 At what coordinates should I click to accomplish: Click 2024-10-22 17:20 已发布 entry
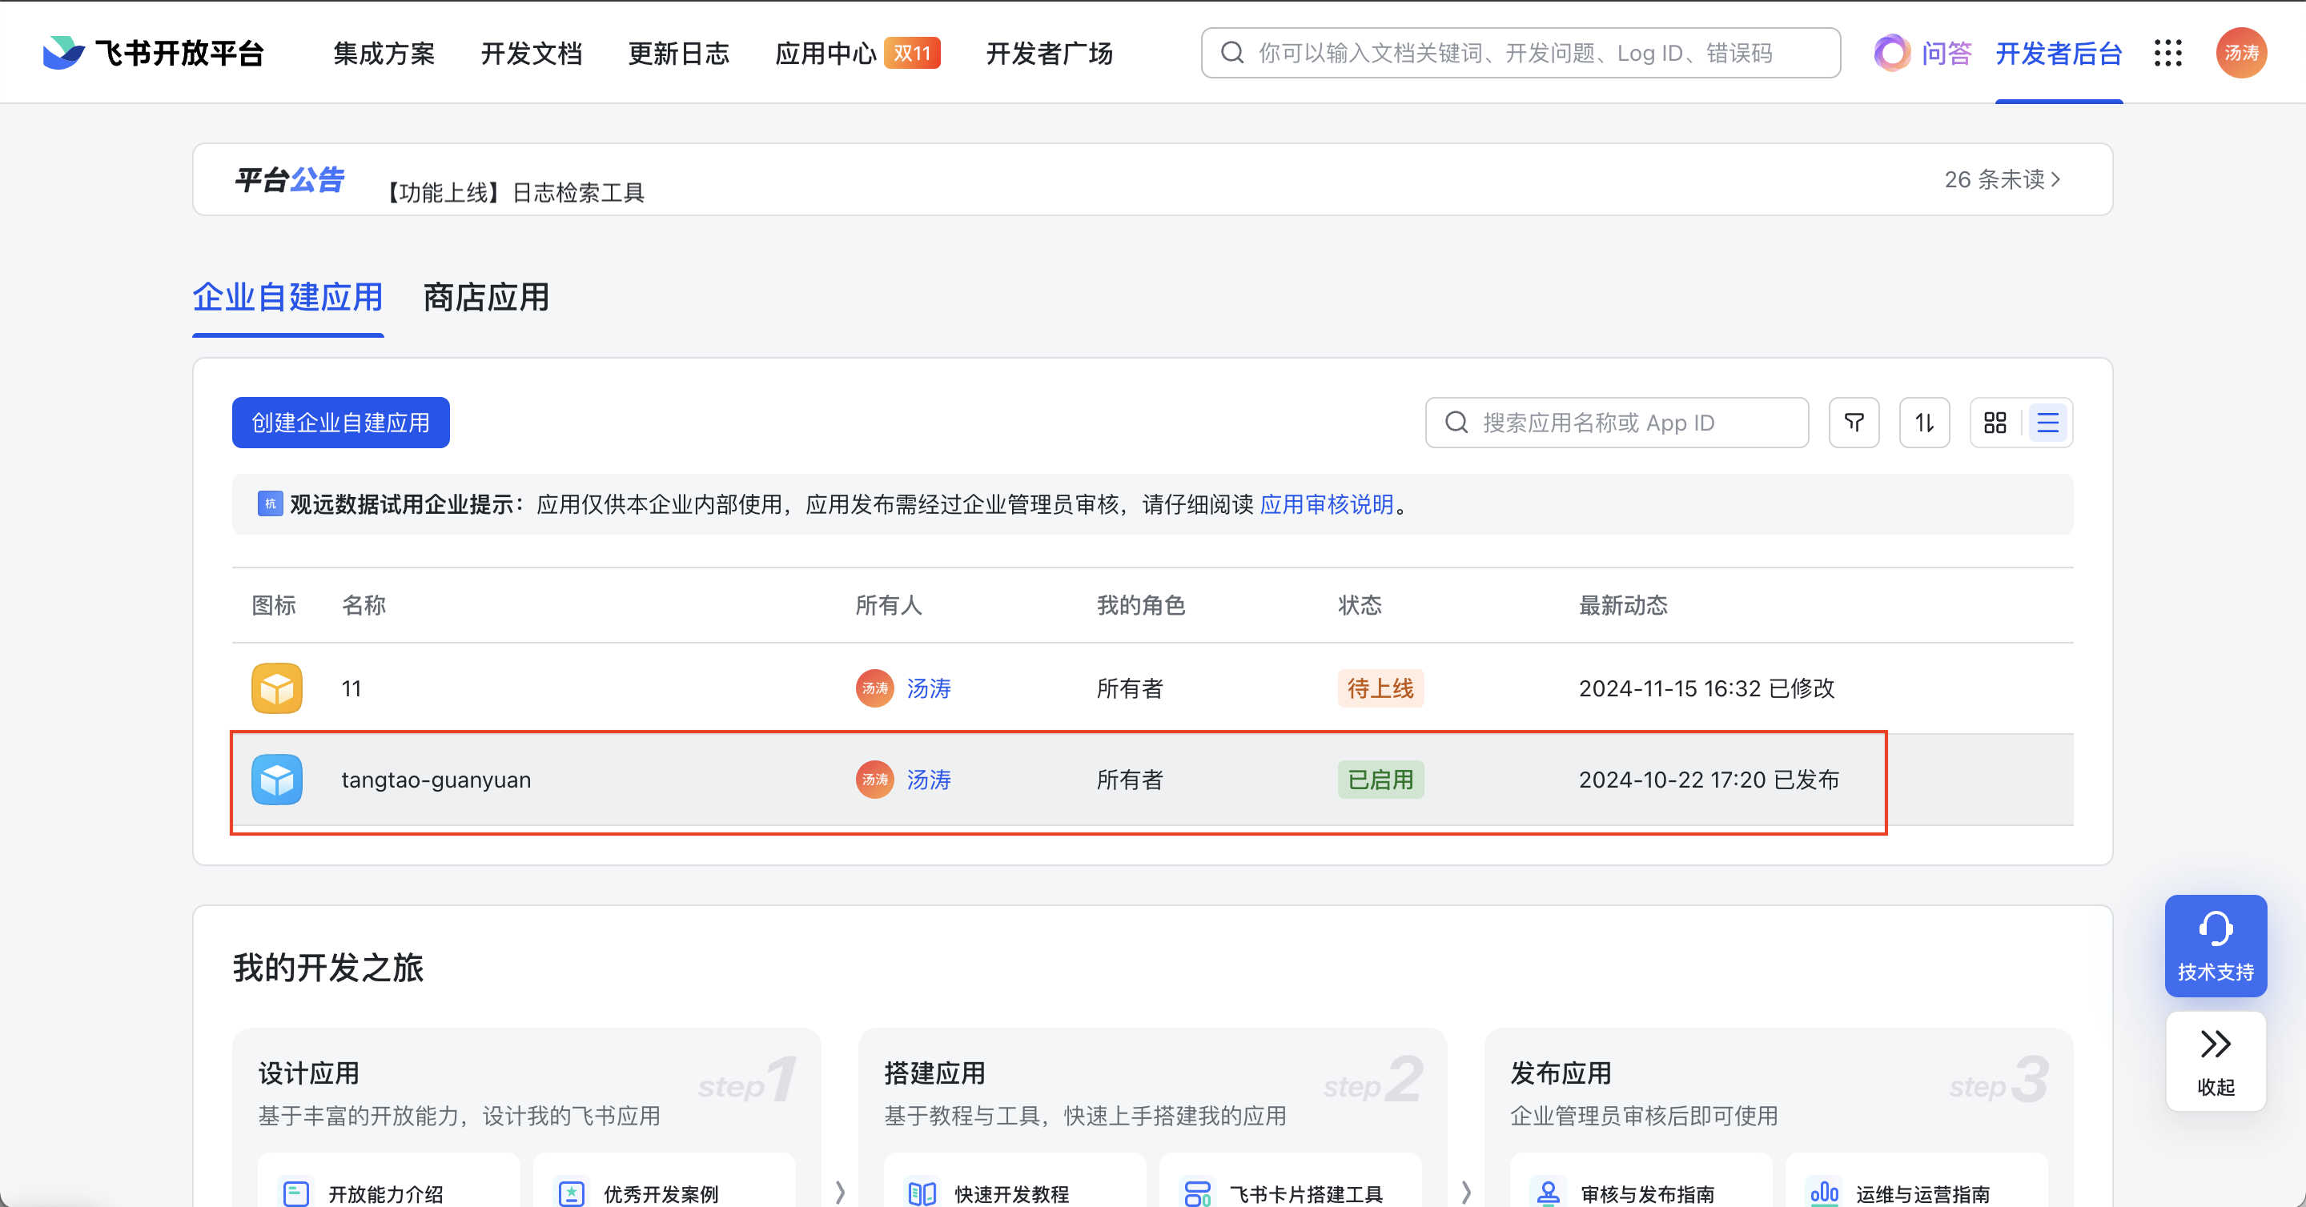click(1709, 780)
